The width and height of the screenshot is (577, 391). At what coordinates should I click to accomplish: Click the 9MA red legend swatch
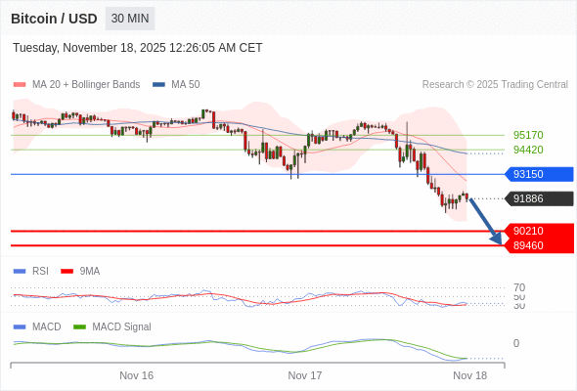point(67,272)
